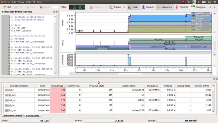The height and width of the screenshot is (123, 218).
Task: Click the timeline scroll-right arrow
Action: coord(212,74)
